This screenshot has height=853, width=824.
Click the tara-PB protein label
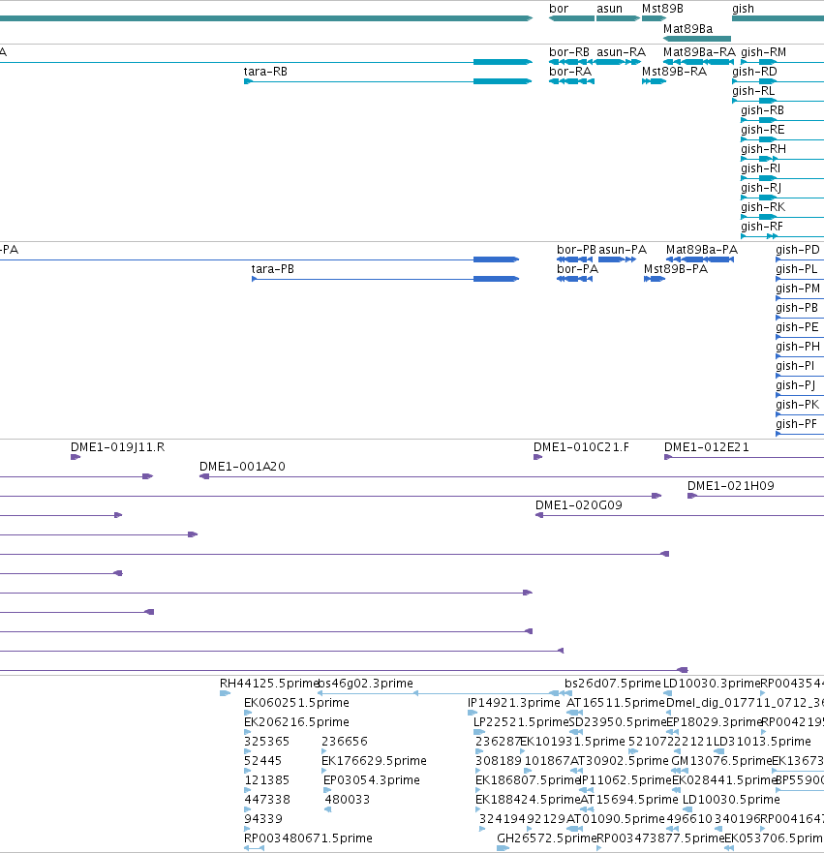[272, 269]
